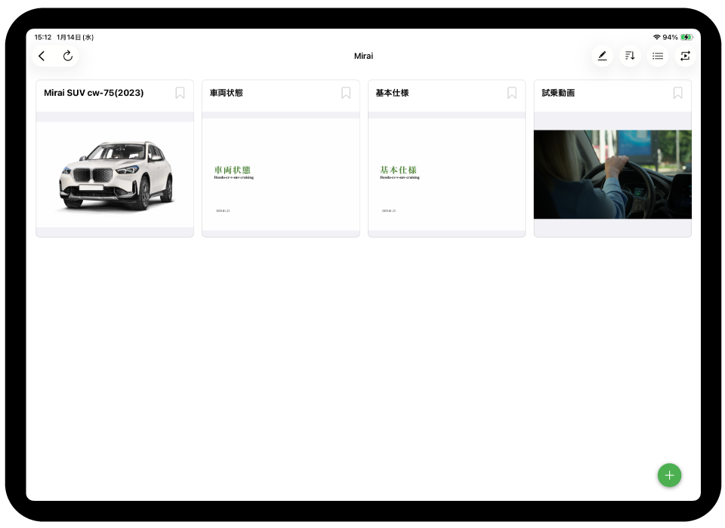Open the 車両状態 document thumbnail
This screenshot has width=725, height=528.
tap(281, 174)
